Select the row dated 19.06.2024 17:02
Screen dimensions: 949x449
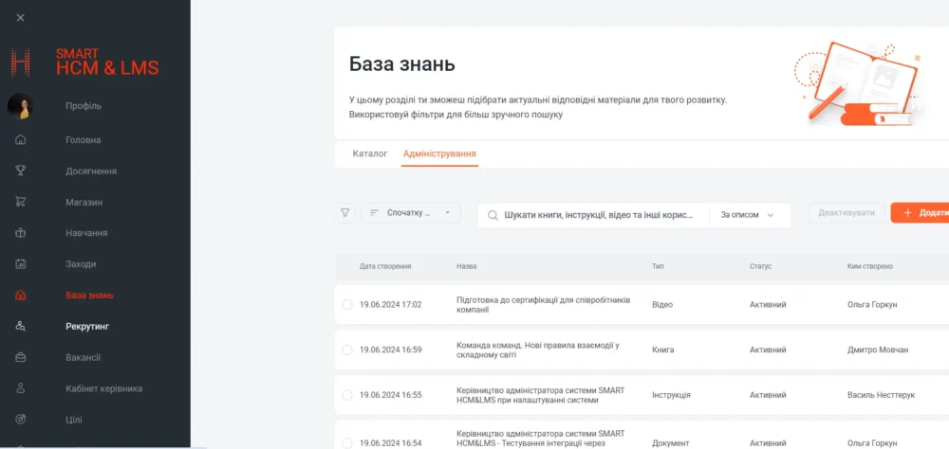point(347,305)
